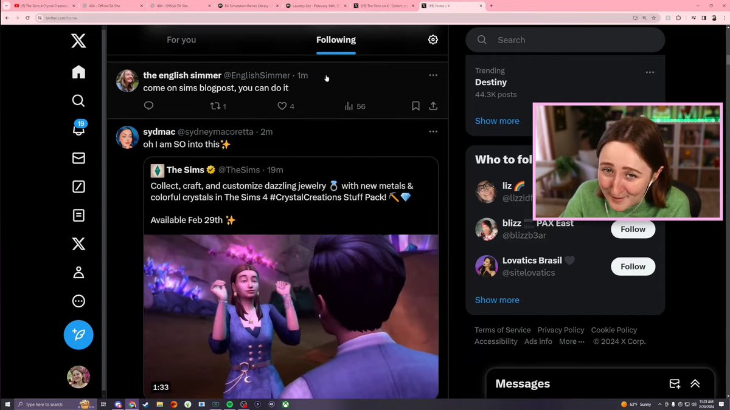The image size is (730, 410).
Task: Open Notifications bell with 19 badge
Action: click(78, 129)
